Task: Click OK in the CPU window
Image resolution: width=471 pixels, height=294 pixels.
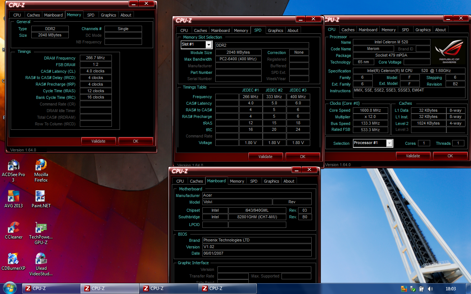Action: pyautogui.click(x=450, y=156)
